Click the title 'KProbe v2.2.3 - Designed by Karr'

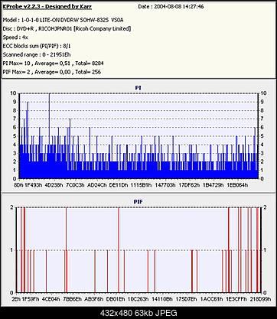point(47,7)
